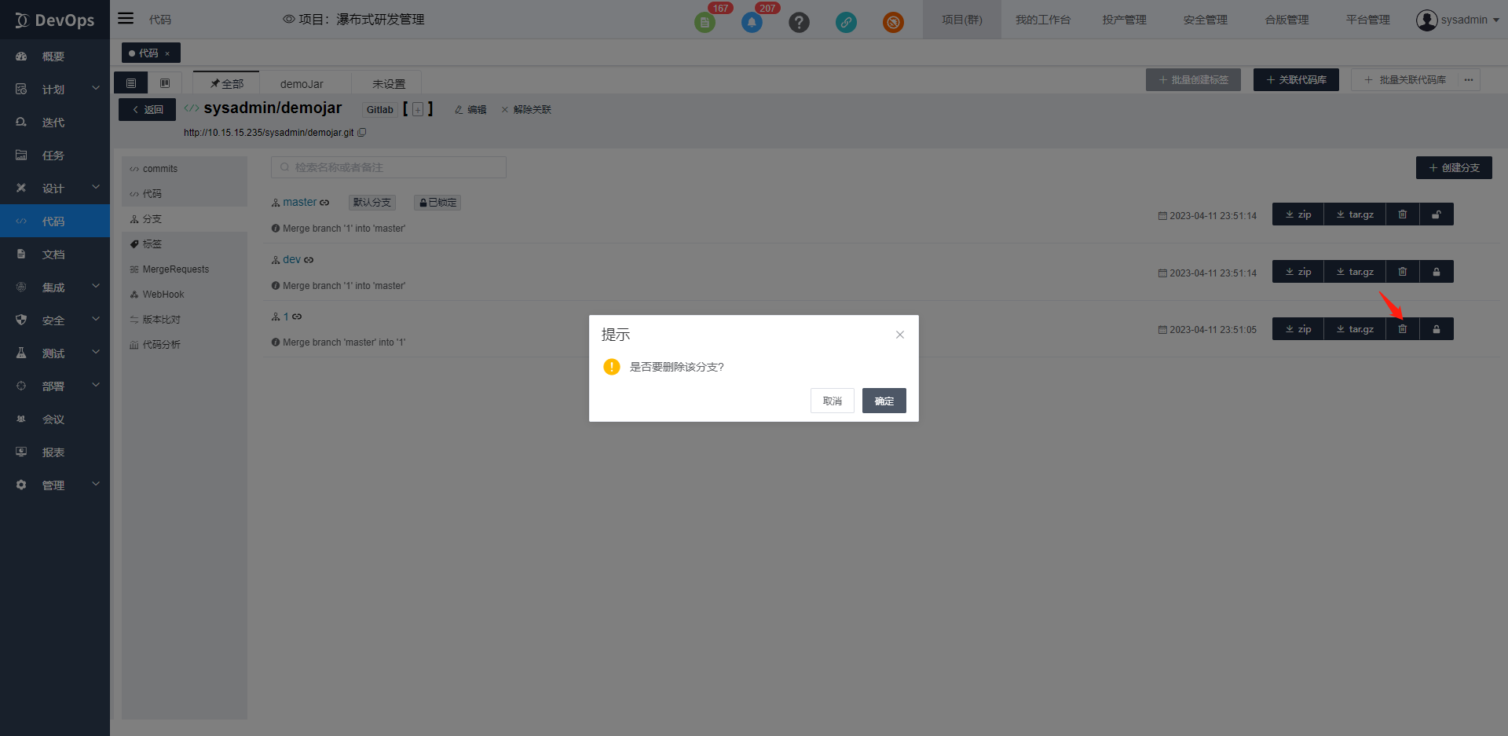
Task: Click the trash icon for dev branch
Action: (x=1402, y=272)
